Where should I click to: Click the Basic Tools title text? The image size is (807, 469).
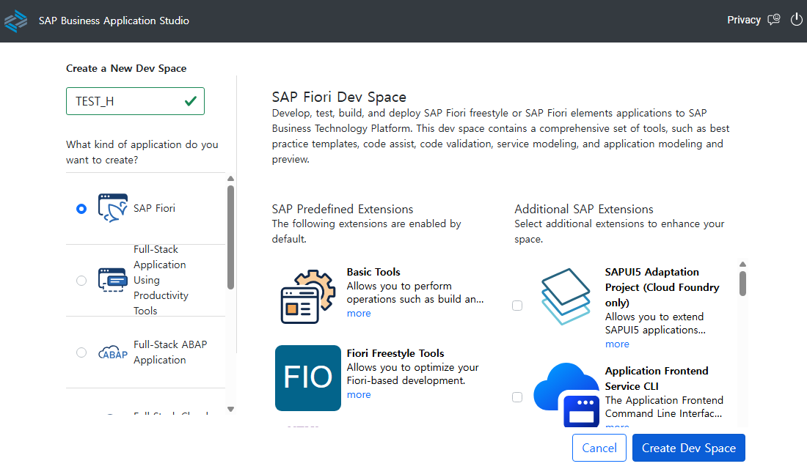[x=373, y=272]
